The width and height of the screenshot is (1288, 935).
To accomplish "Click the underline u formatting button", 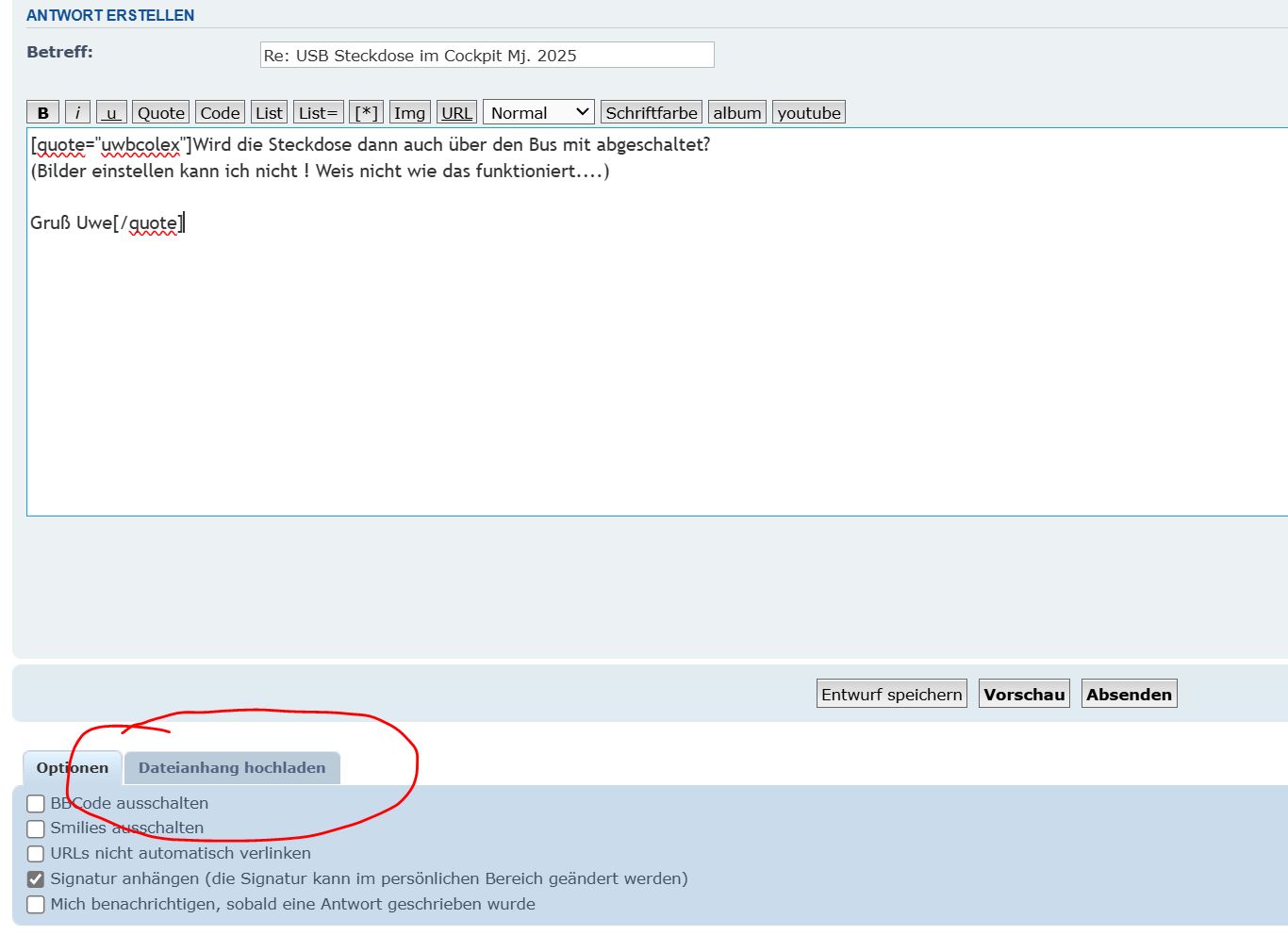I will coord(111,113).
